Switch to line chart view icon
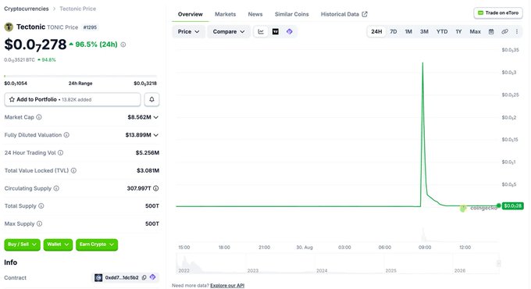The image size is (531, 289). pos(261,31)
